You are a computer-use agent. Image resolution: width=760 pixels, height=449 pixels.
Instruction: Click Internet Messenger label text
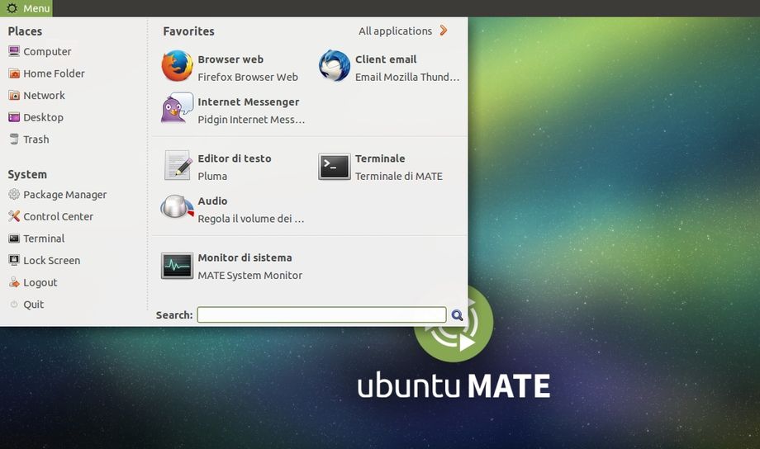(248, 102)
